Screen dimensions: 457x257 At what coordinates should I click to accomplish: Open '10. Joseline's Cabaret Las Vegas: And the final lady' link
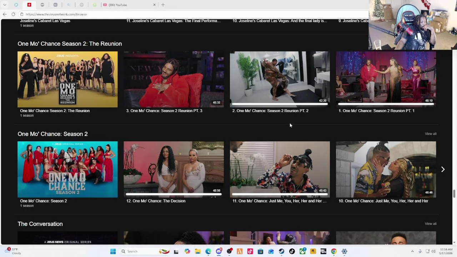point(280,21)
